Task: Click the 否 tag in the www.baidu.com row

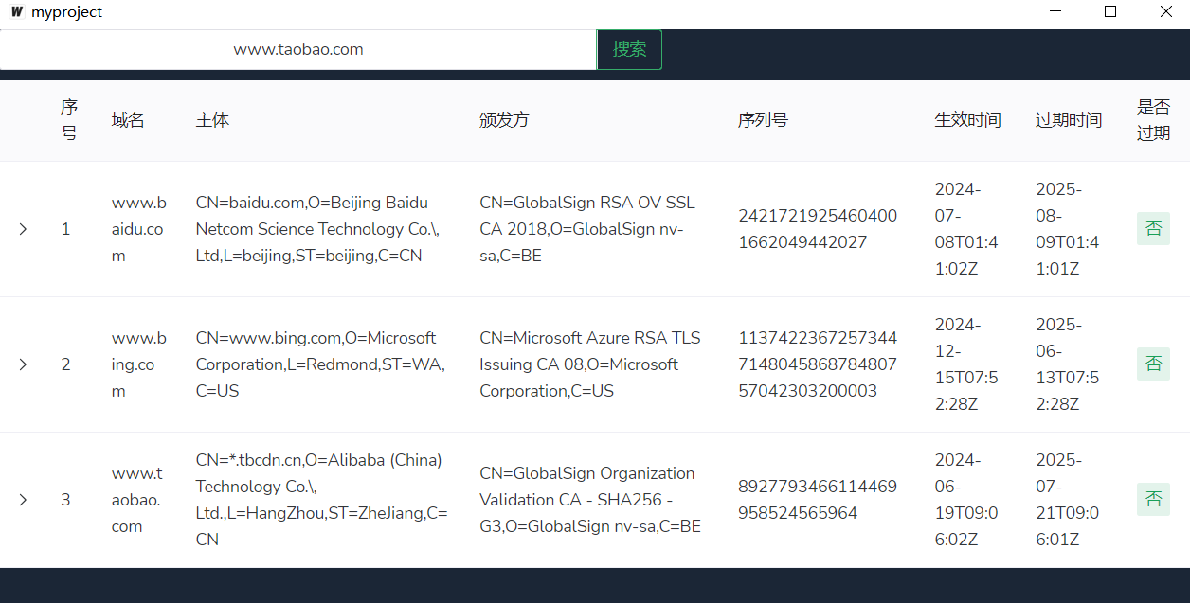Action: [x=1153, y=229]
